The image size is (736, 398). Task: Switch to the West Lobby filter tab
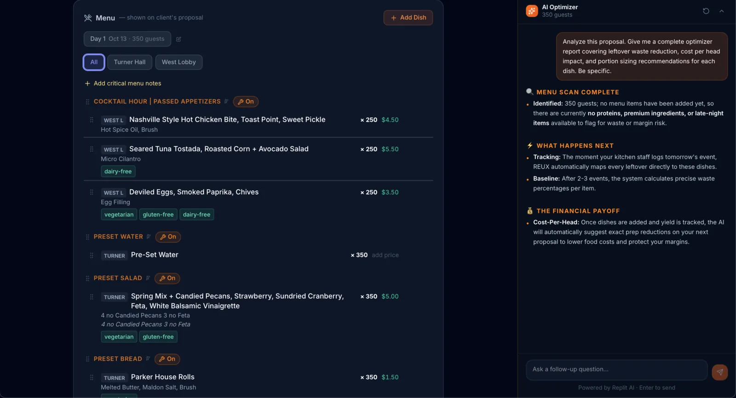coord(179,62)
